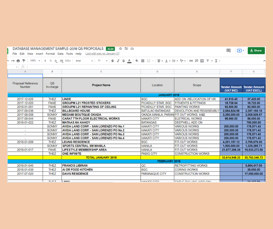273x229 pixels.
Task: Open the Insert menu
Action: (39, 54)
